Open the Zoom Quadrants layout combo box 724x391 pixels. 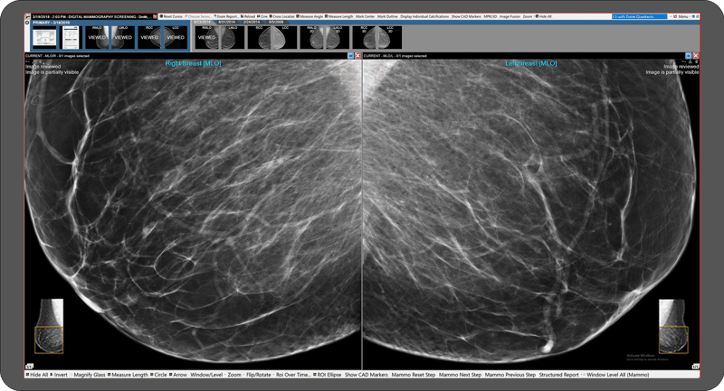pyautogui.click(x=640, y=16)
